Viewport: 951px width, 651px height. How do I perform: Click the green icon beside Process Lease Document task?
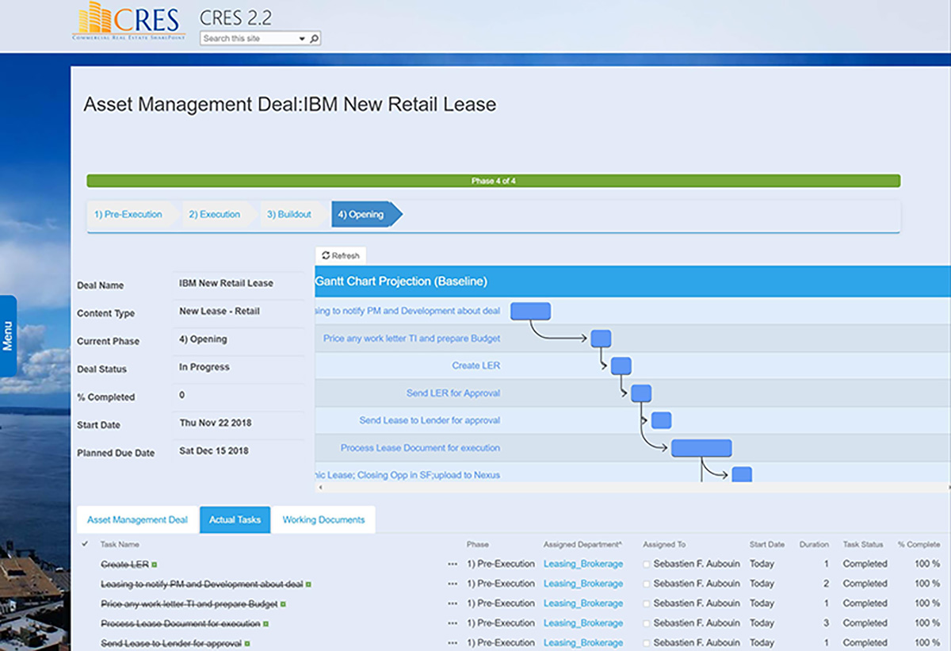pos(265,624)
